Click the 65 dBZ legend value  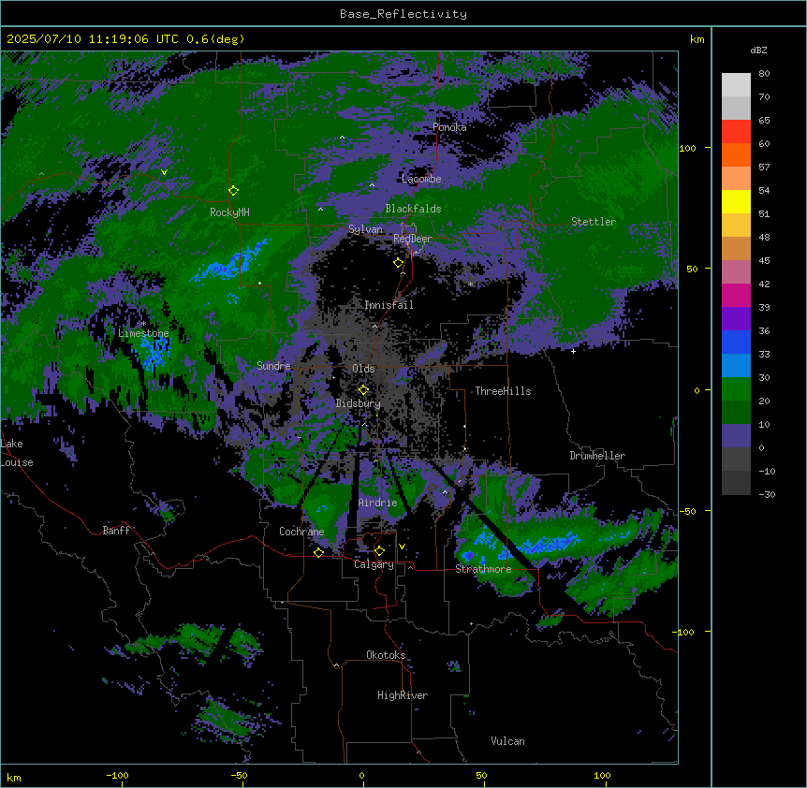[764, 121]
